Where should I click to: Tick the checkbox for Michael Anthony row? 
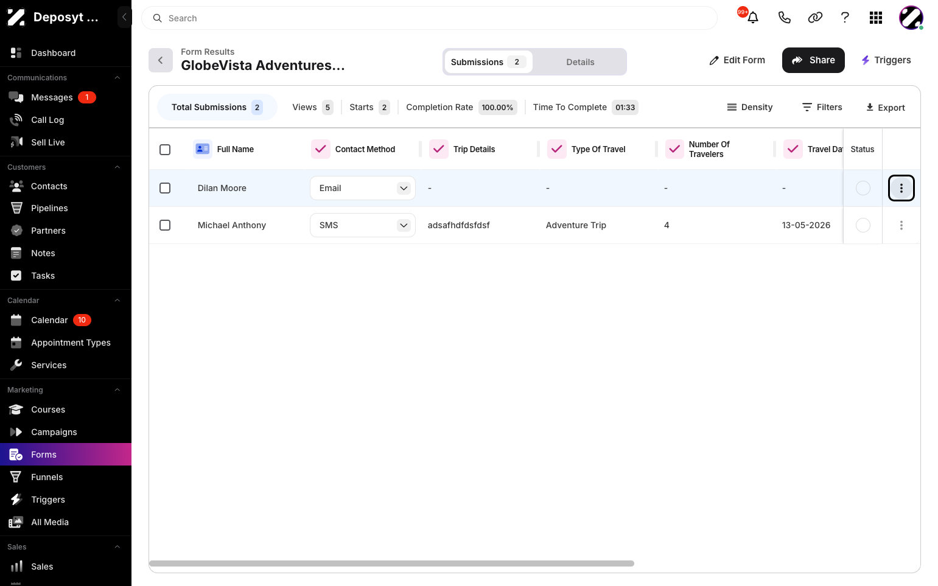165,225
